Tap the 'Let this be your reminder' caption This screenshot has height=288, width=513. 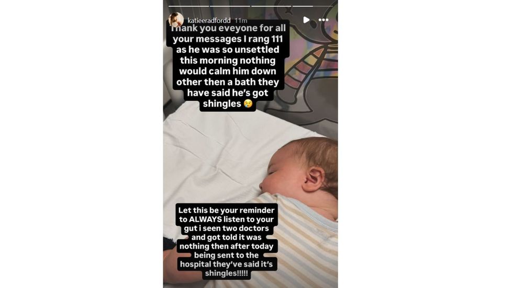click(x=226, y=241)
